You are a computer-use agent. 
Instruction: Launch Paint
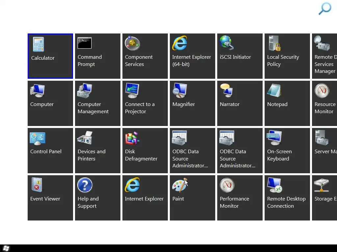click(193, 198)
